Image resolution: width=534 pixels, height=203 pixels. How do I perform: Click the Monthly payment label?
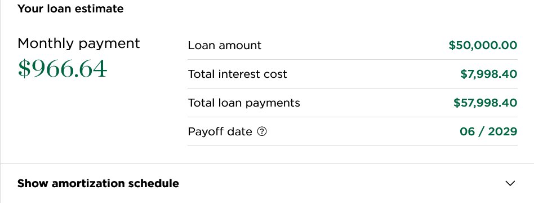(79, 43)
